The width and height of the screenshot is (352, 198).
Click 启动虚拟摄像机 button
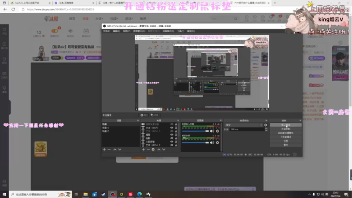click(286, 133)
